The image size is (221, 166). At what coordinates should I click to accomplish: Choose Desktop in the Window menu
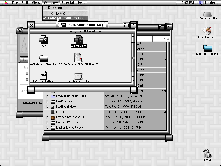(x=65, y=8)
